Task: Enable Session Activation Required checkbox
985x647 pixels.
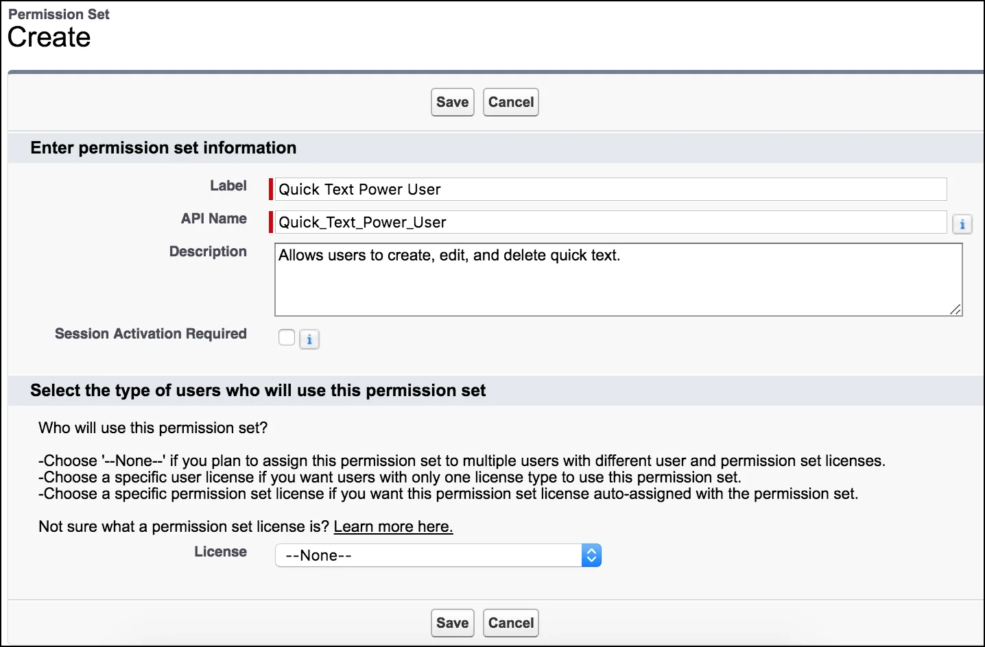Action: 287,337
